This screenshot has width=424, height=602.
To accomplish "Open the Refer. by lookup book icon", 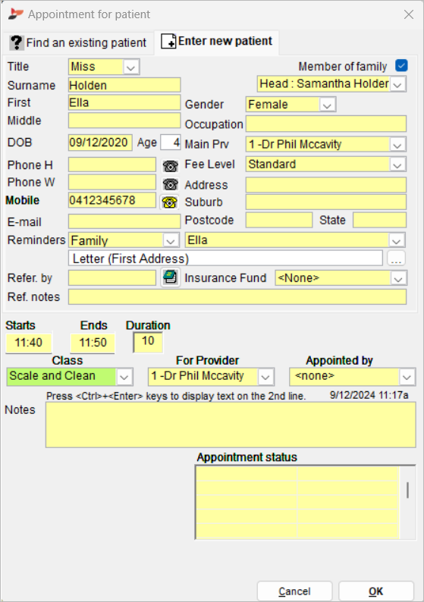I will point(170,277).
